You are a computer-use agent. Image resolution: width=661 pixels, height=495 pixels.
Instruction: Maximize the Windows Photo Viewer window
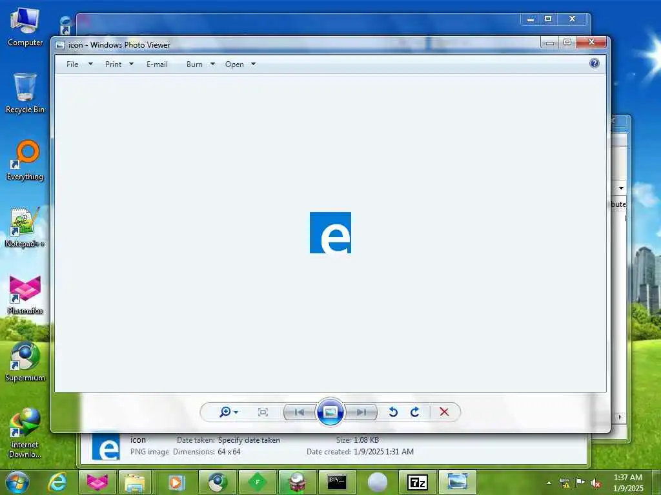(x=567, y=43)
